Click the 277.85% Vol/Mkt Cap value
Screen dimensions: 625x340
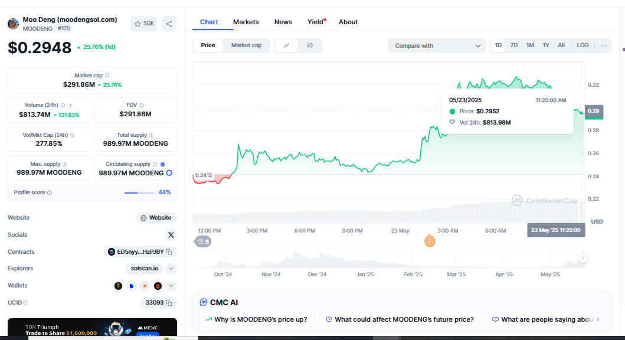(x=49, y=143)
